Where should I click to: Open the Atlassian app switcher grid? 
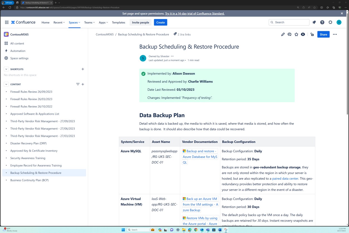click(6, 22)
